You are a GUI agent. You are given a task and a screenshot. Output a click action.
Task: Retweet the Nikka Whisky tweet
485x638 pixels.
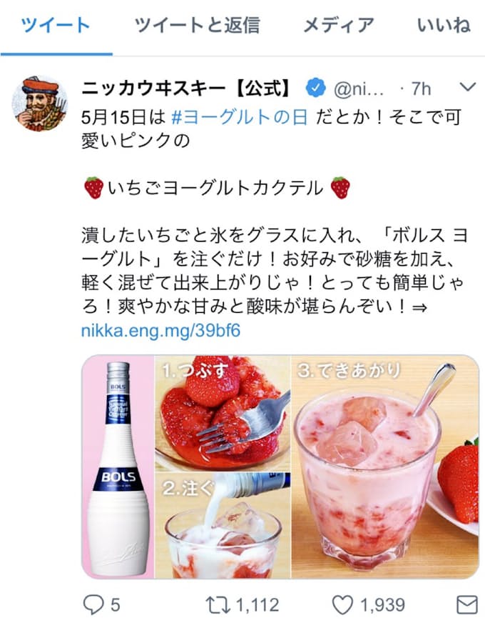[217, 605]
